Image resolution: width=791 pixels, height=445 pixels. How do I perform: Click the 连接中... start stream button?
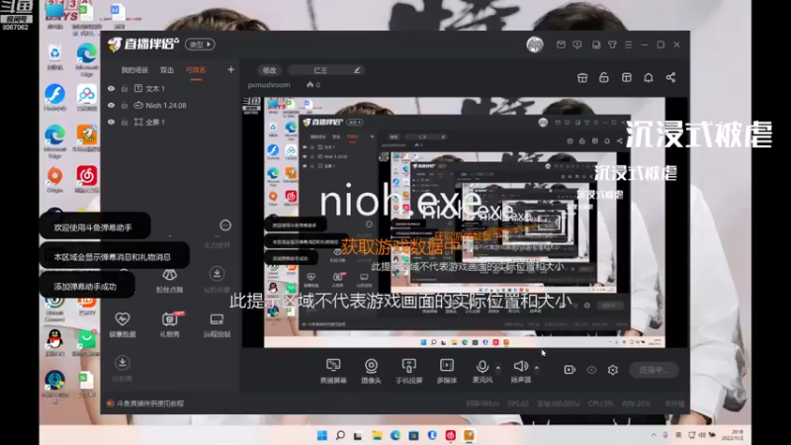tap(654, 370)
